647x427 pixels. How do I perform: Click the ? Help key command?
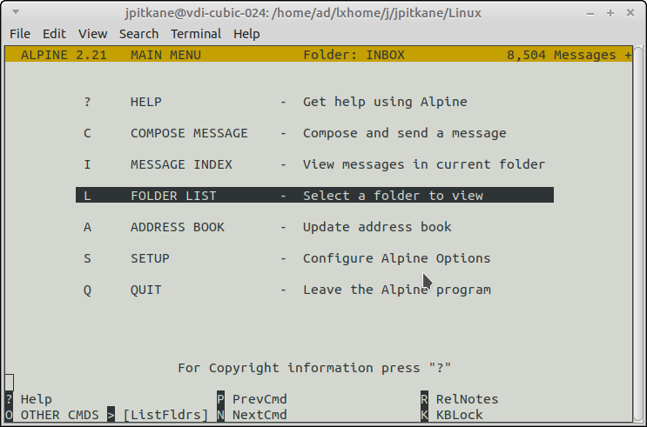tap(29, 399)
